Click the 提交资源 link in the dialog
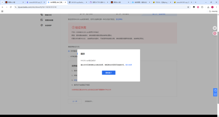Screen dimensions: 219x117 click(x=129, y=65)
